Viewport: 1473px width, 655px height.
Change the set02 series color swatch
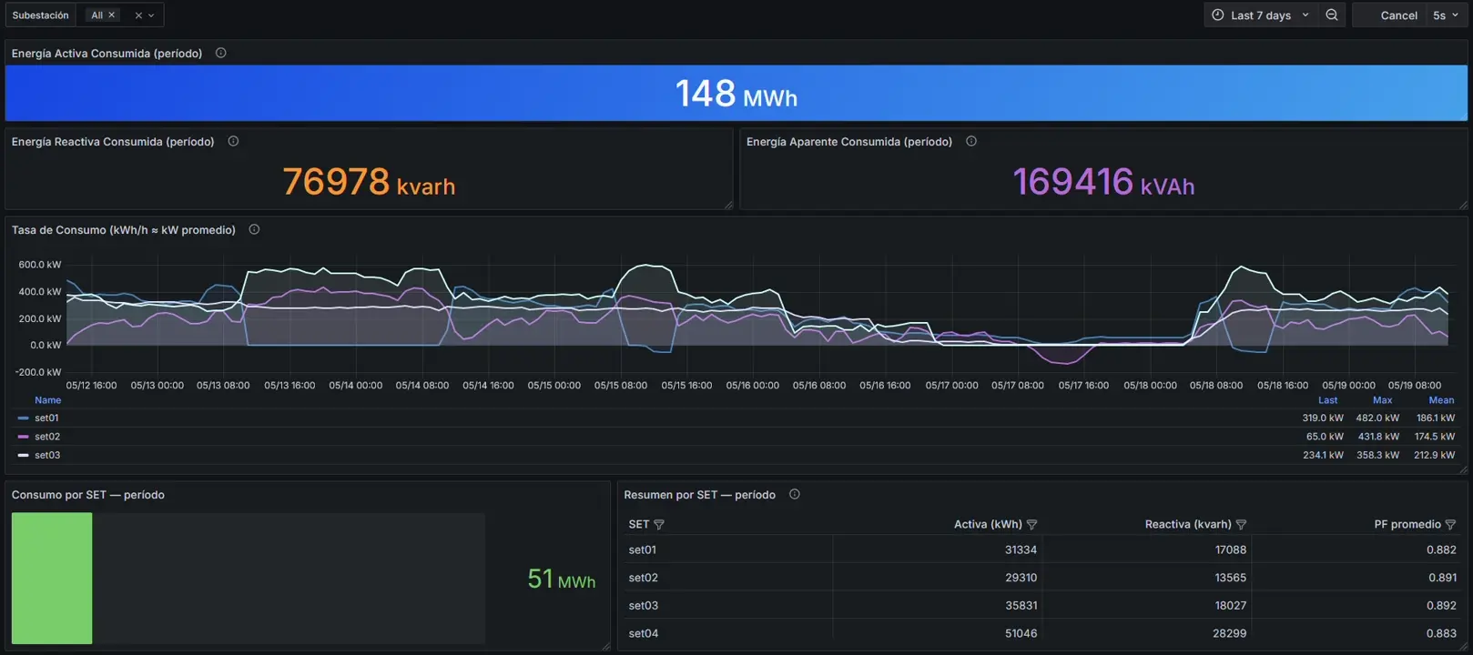coord(23,437)
